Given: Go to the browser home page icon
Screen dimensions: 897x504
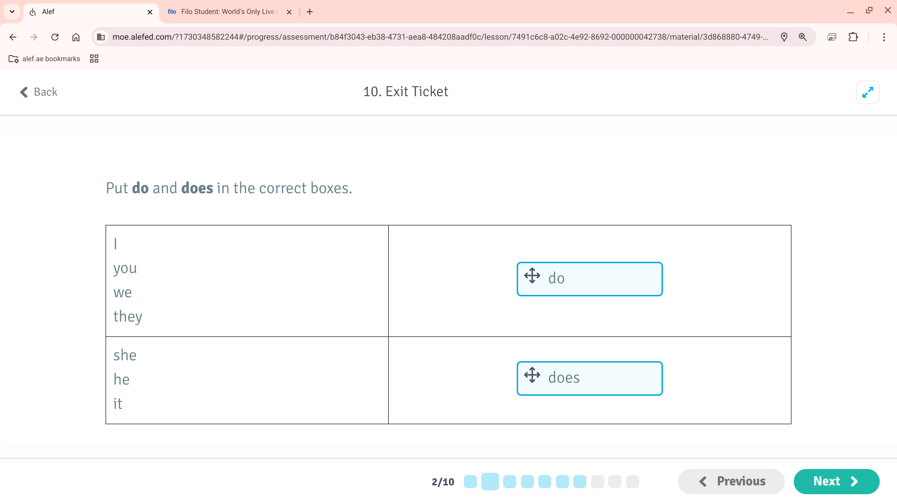Looking at the screenshot, I should click(x=76, y=37).
